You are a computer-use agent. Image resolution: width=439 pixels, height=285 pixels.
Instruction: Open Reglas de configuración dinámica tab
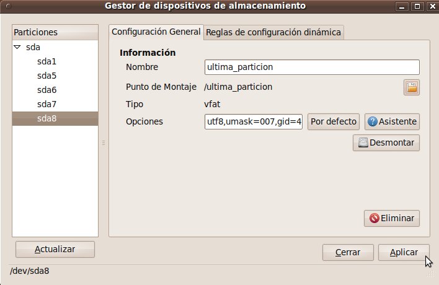273,32
